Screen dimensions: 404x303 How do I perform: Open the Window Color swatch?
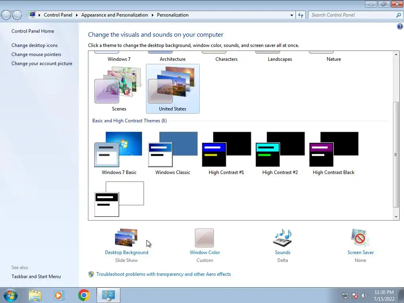coord(204,238)
